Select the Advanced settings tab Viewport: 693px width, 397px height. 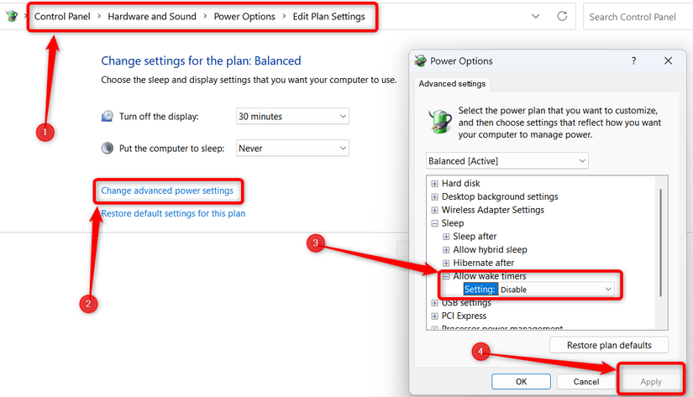coord(452,84)
